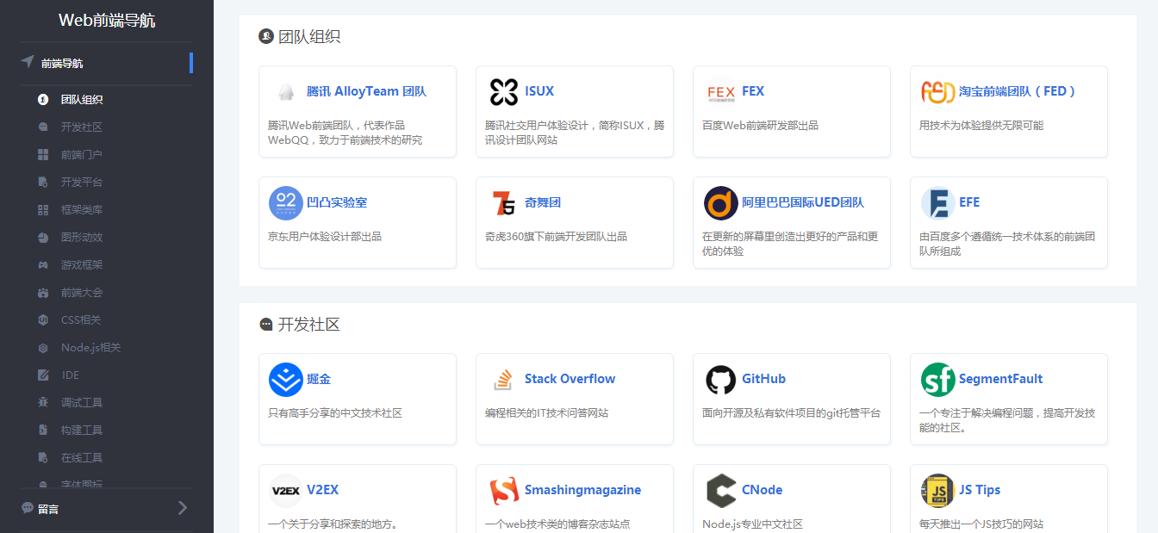
Task: Click the 阿里巴巴国际UED团队 logo
Action: pyautogui.click(x=720, y=203)
